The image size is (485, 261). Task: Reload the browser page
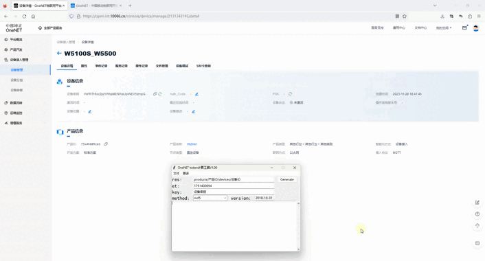[24, 16]
